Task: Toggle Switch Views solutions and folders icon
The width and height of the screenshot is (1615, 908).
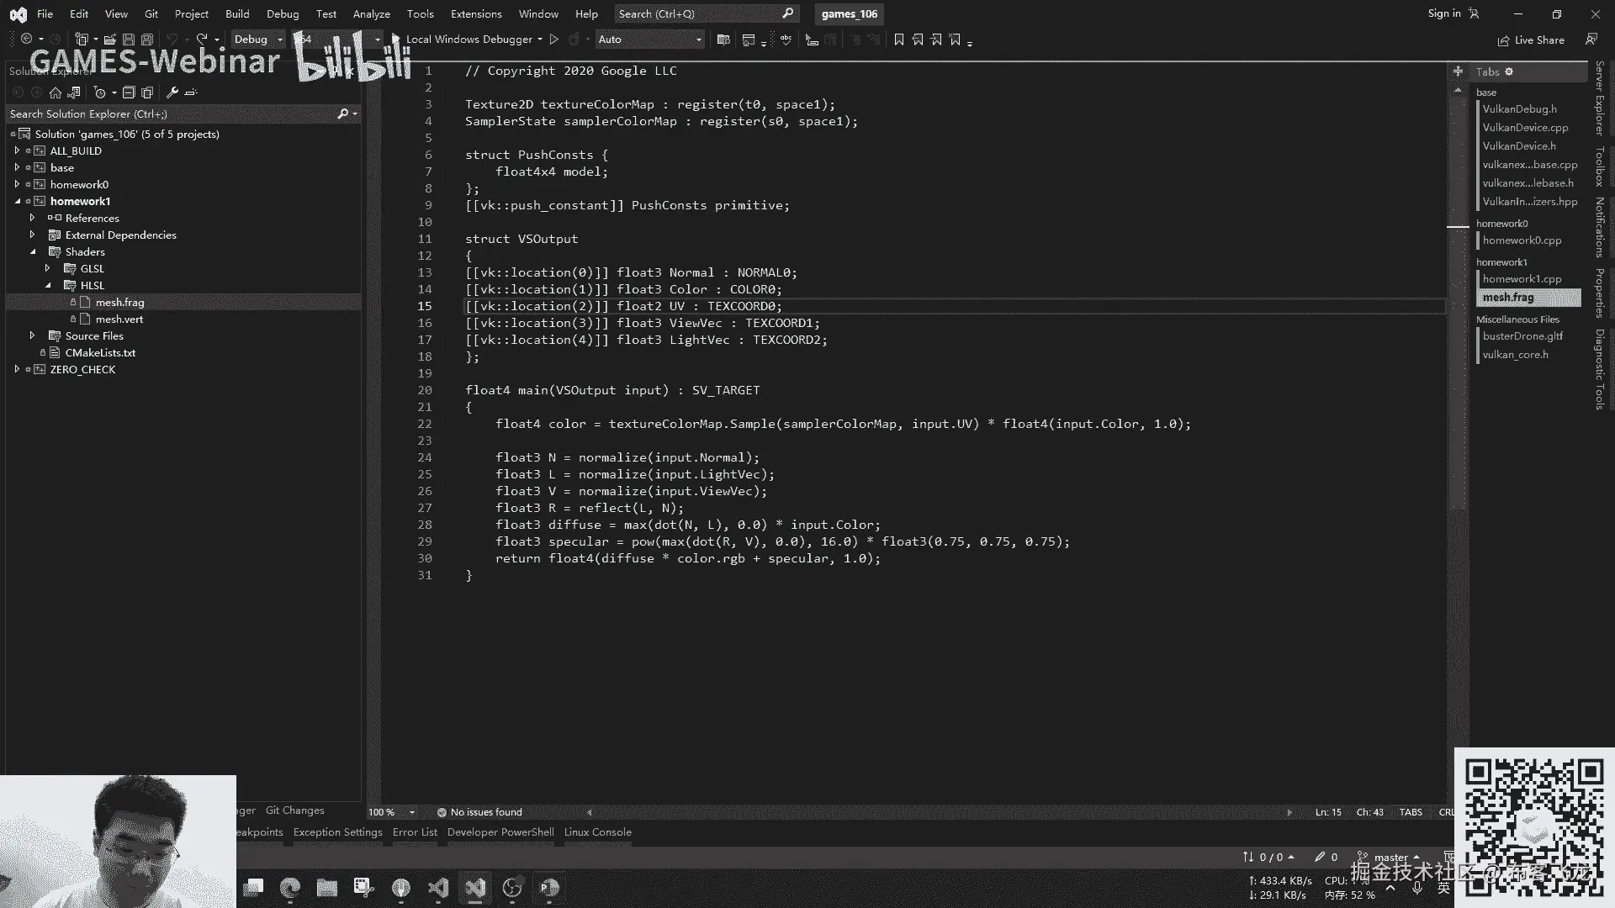Action: (74, 92)
